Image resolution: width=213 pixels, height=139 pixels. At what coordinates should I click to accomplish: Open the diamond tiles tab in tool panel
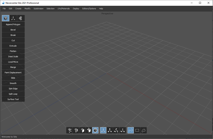20,18
